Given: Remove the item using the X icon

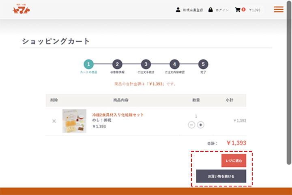Looking at the screenshot, I should pyautogui.click(x=54, y=121).
